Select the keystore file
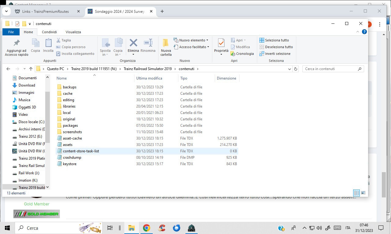 pyautogui.click(x=70, y=164)
